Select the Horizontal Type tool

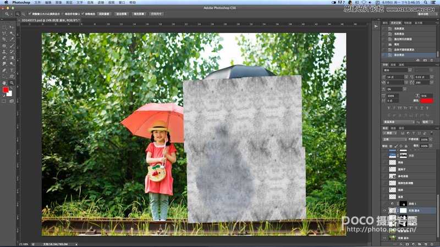[x=12, y=70]
